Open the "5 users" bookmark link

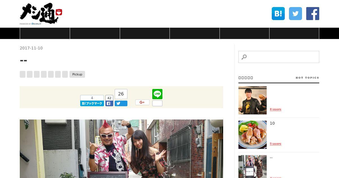(x=275, y=144)
